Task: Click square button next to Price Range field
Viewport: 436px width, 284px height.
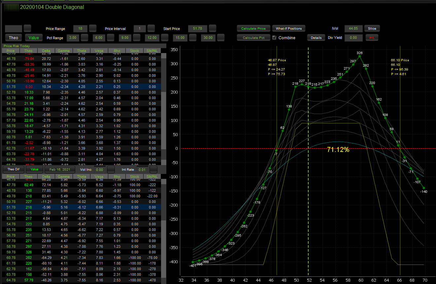Action: tap(93, 28)
